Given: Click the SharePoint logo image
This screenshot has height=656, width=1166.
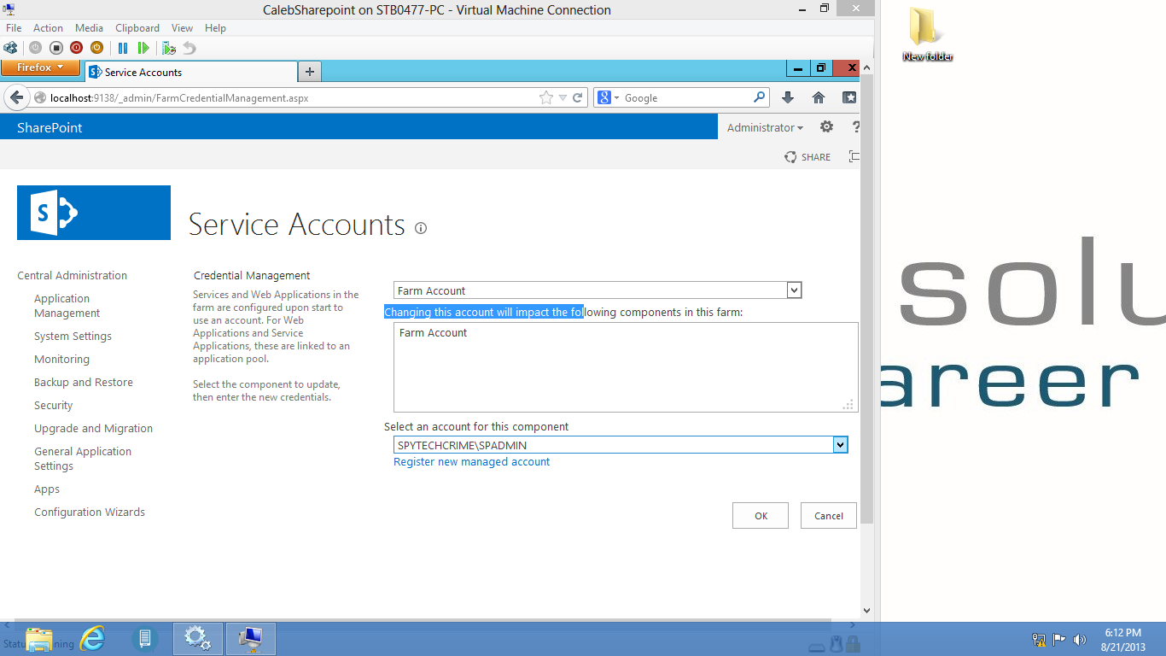Looking at the screenshot, I should coord(94,213).
